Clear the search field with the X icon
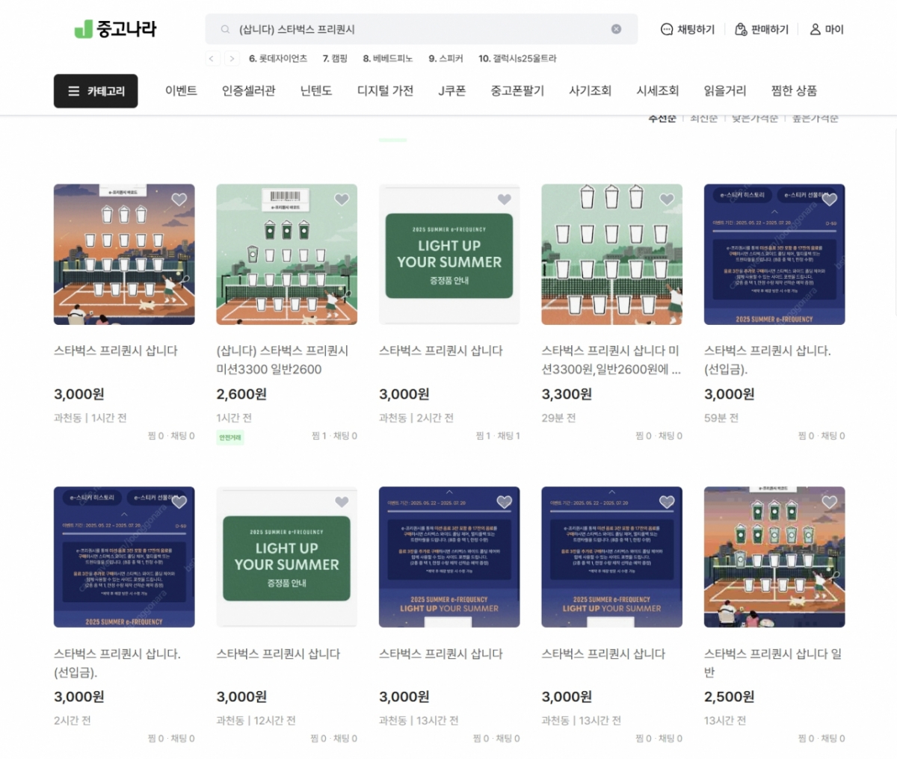This screenshot has width=897, height=759. (616, 28)
